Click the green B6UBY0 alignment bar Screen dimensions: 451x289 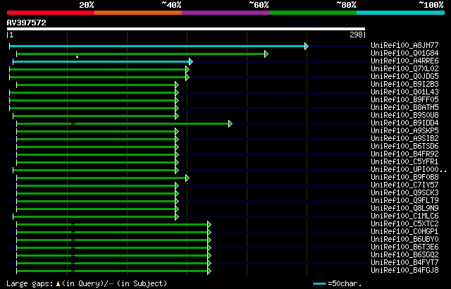click(x=112, y=240)
